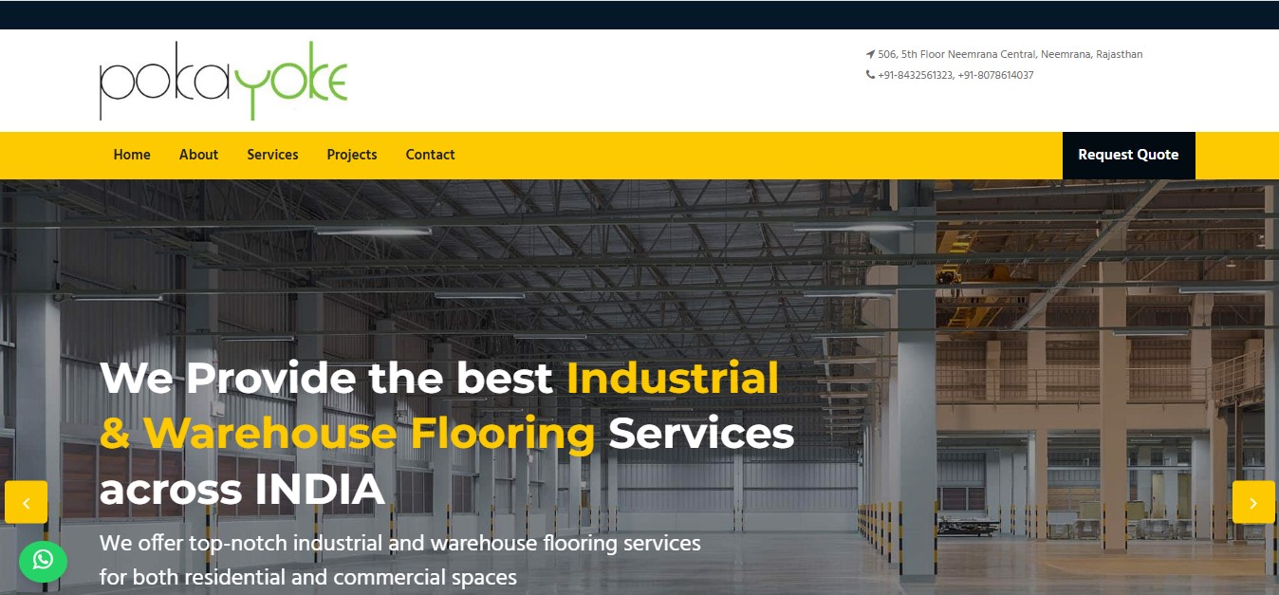Click the yellow 'Industrial' headline word
Image resolution: width=1279 pixels, height=595 pixels.
673,378
